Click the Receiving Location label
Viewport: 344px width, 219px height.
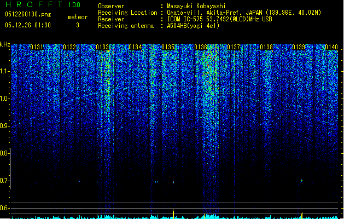127,13
